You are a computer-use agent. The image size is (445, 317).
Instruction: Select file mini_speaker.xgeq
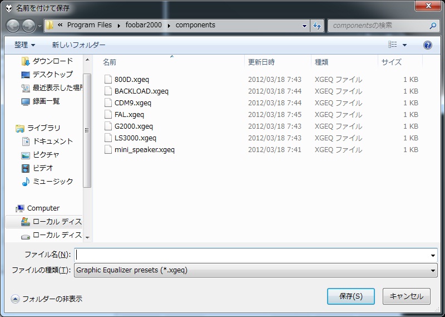145,149
